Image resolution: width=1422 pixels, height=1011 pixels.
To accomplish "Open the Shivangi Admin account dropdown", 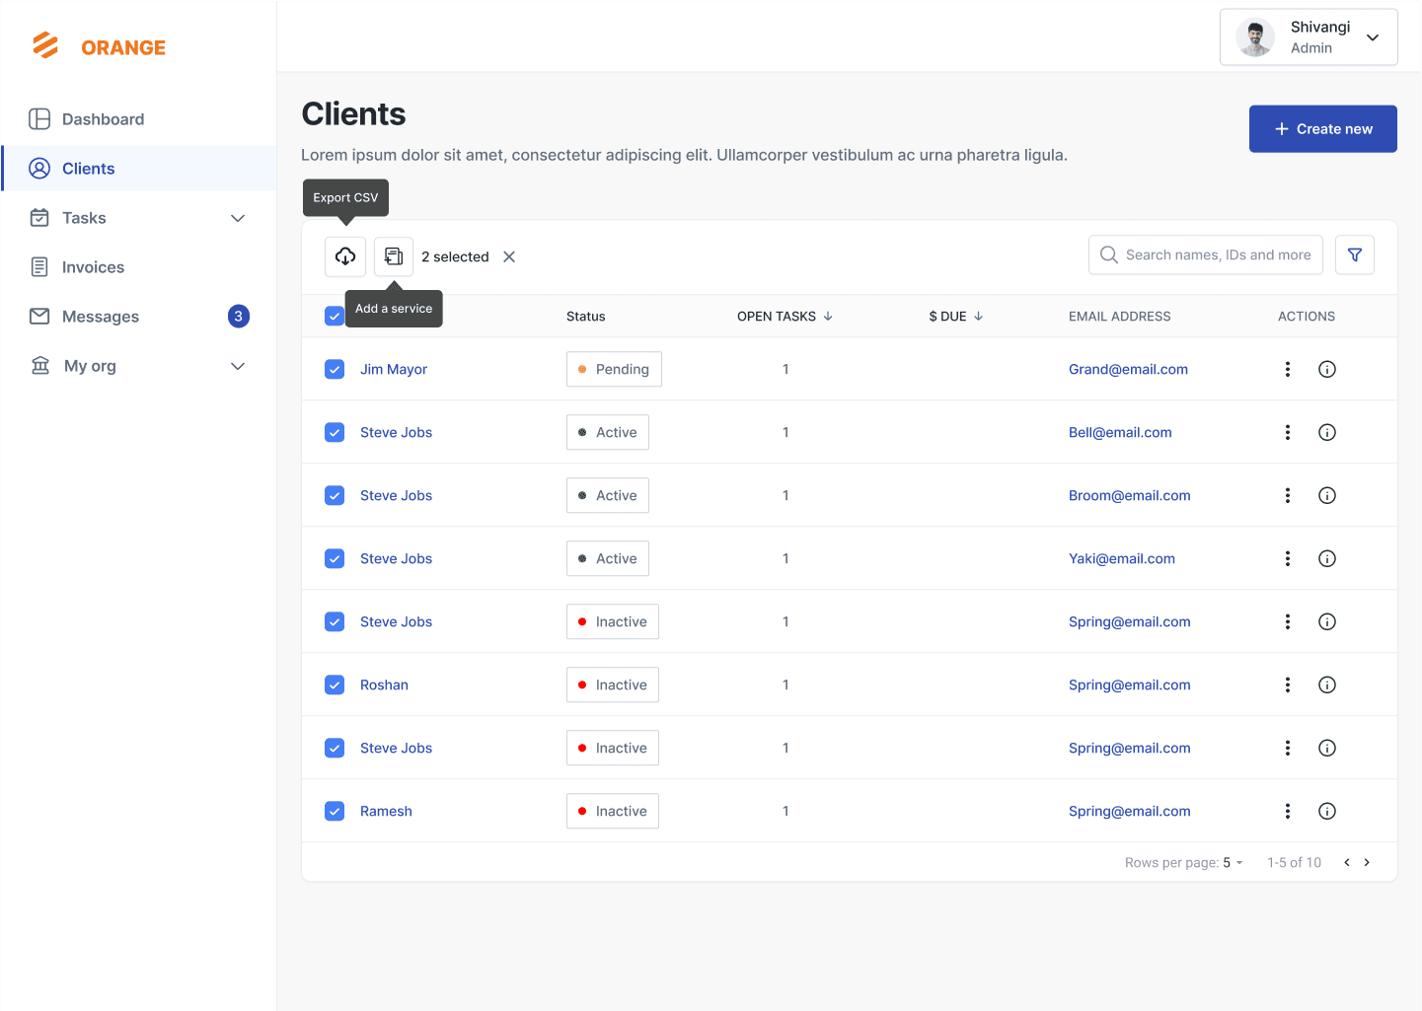I will (1309, 37).
